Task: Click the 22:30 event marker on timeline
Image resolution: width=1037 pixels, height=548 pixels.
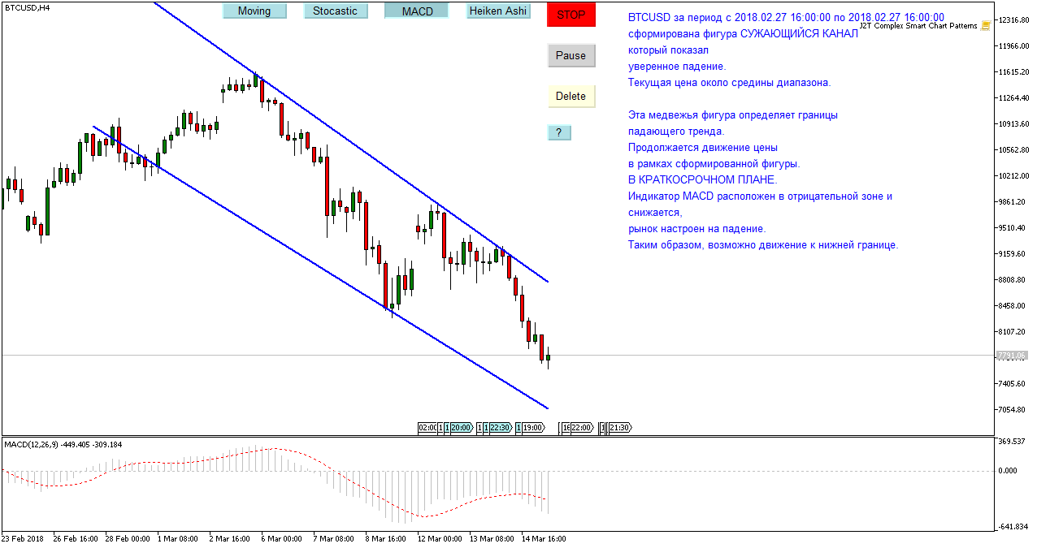Action: click(x=500, y=428)
